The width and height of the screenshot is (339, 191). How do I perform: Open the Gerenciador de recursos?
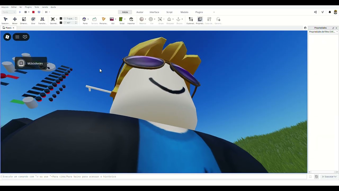[x=218, y=21]
